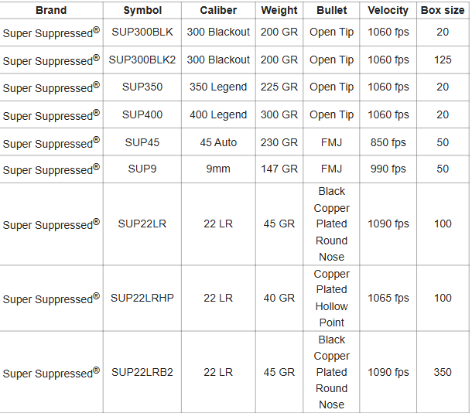472x413 pixels.
Task: Click the Brand column header
Action: point(51,11)
